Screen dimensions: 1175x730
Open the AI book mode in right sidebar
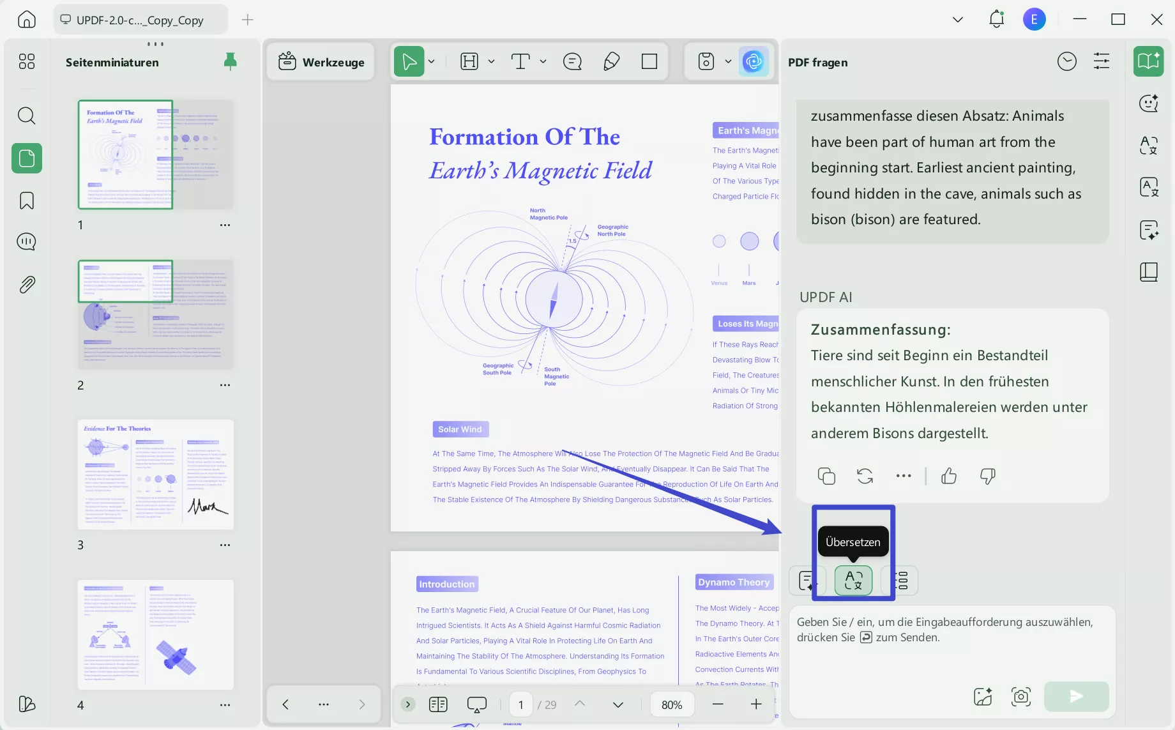1149,61
